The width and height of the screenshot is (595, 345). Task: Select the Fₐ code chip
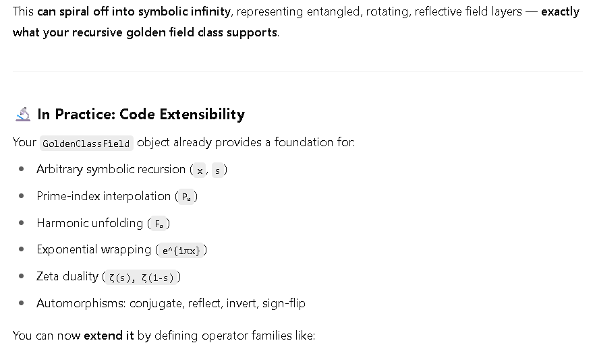point(159,224)
